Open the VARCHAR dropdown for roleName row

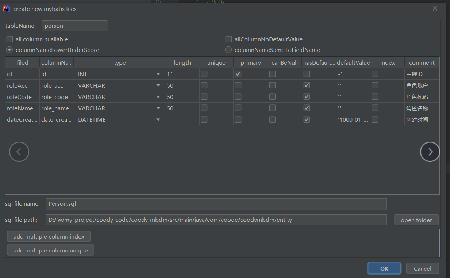pyautogui.click(x=158, y=108)
